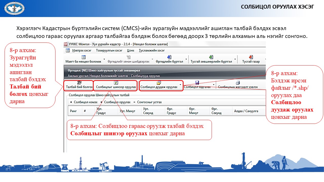This screenshot has height=182, width=324.
Task: Click the Солбицлын жагсаалт хэвлэх printer icon
Action: [x=238, y=83]
